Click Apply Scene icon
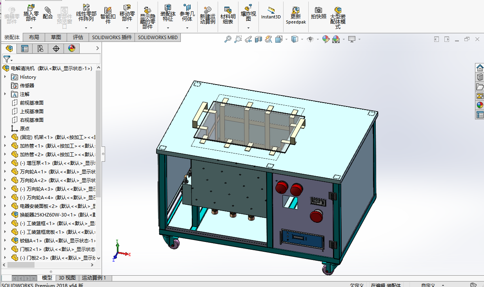The height and width of the screenshot is (287, 484). point(336,39)
